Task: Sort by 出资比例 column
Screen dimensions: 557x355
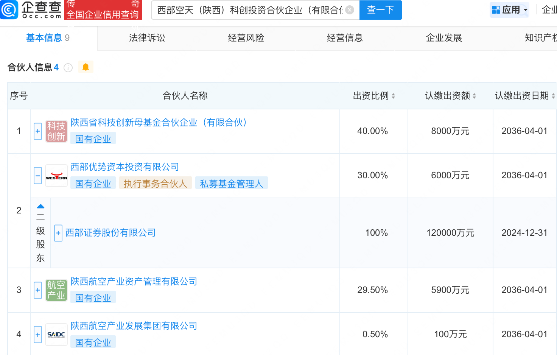Action: (x=393, y=96)
